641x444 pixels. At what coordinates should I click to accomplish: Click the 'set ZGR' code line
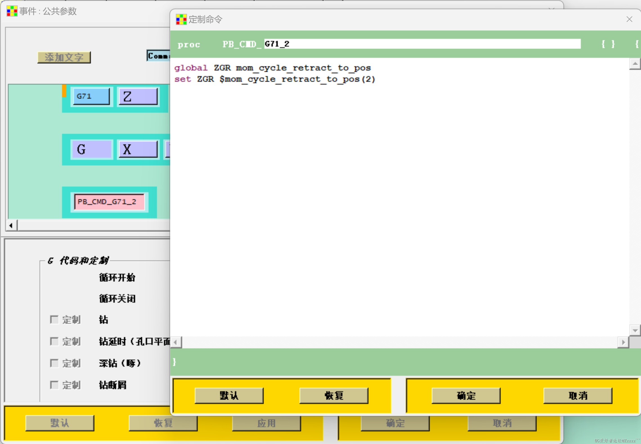(x=275, y=79)
